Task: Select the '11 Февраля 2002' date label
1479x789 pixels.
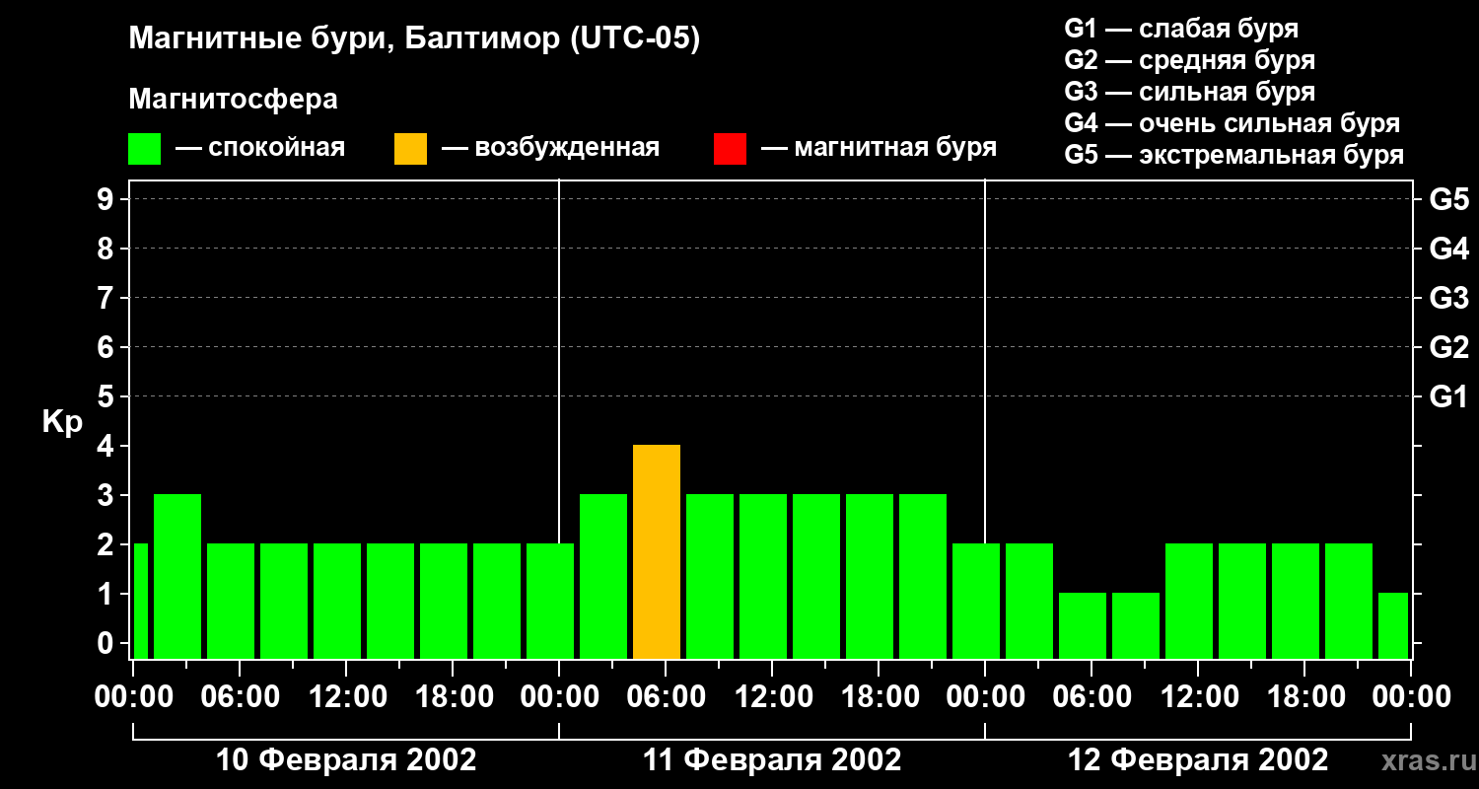Action: [772, 760]
